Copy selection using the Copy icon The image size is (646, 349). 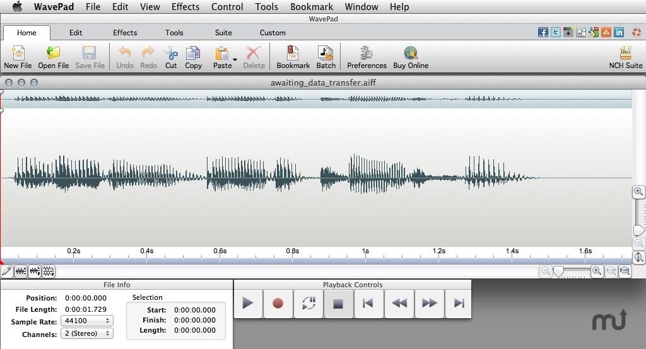click(x=193, y=57)
